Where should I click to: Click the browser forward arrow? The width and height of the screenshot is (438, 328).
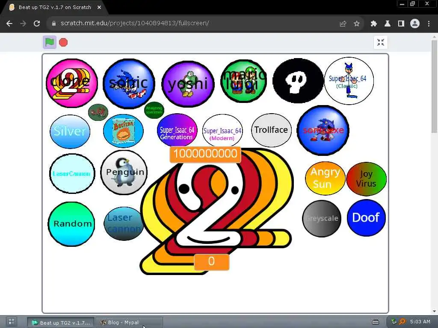[x=23, y=23]
